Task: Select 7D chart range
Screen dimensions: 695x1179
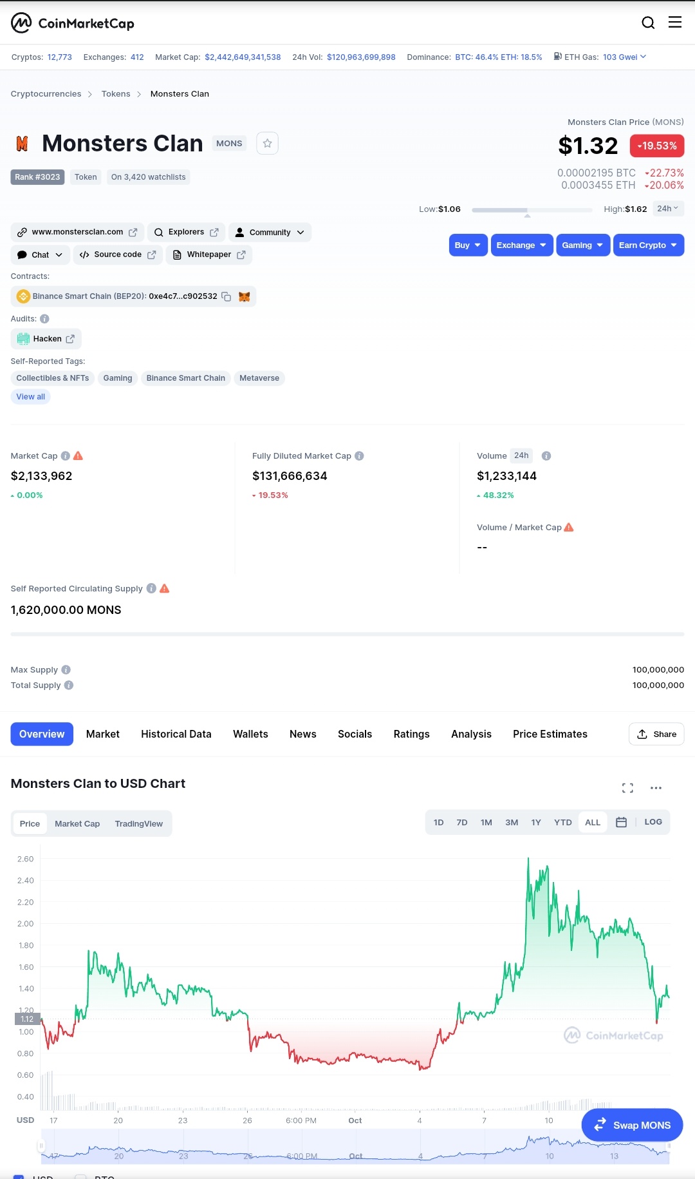Action: [462, 822]
